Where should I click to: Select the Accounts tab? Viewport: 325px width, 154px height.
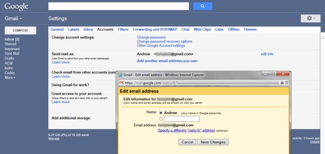[x=105, y=30]
